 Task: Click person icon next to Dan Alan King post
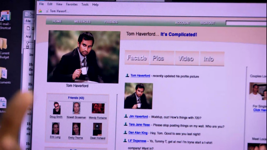point(125,132)
